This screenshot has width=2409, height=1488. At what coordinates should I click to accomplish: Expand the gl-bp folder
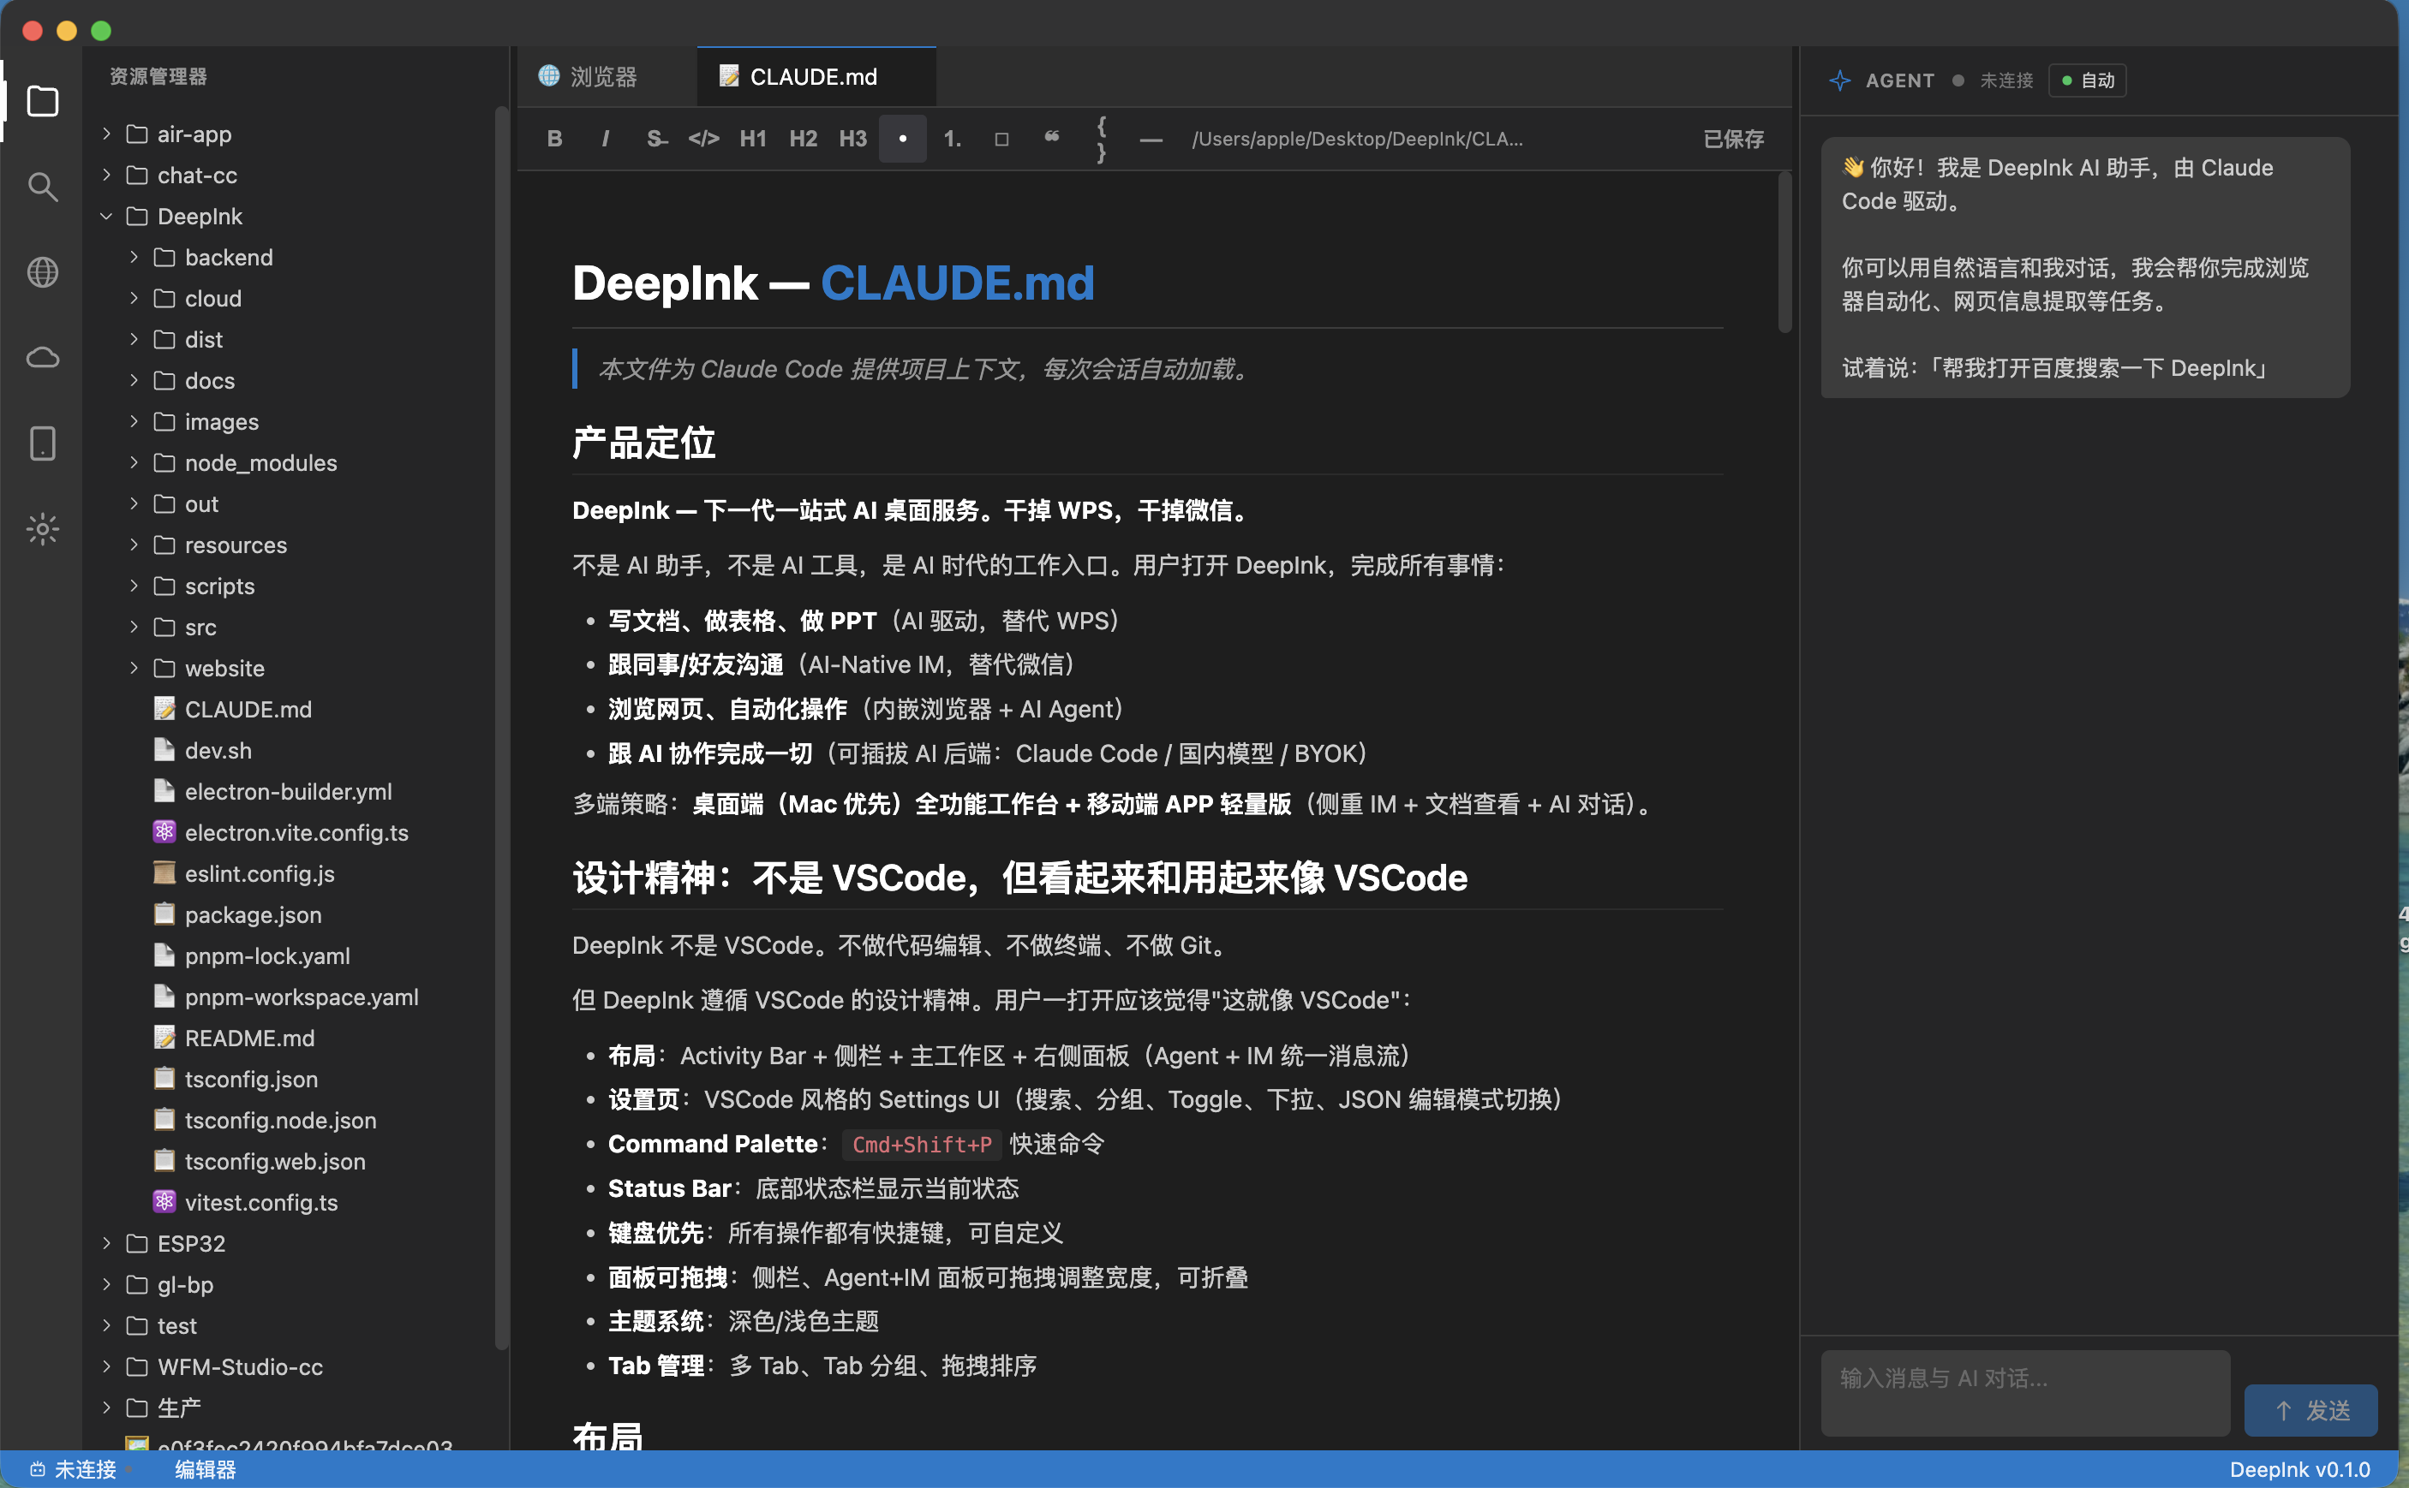click(106, 1284)
